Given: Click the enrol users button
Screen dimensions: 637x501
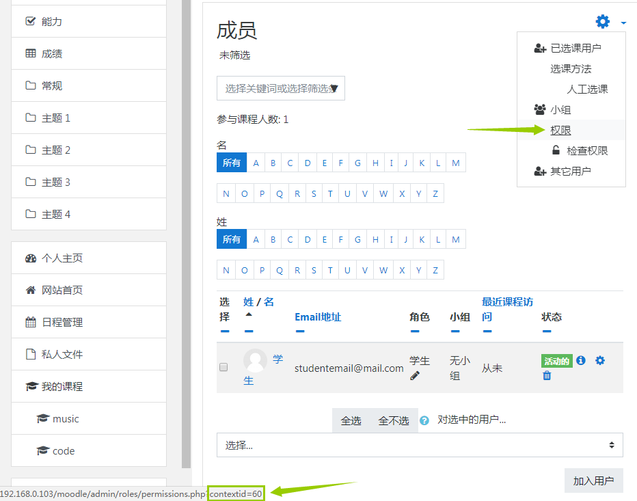Looking at the screenshot, I should pyautogui.click(x=593, y=480).
